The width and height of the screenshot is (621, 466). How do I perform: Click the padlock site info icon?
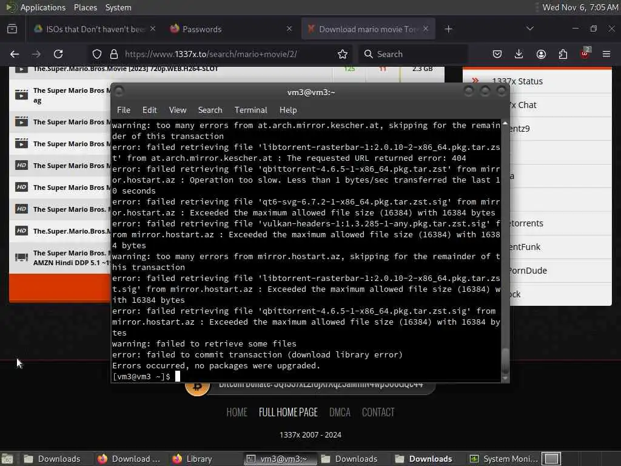[x=113, y=54]
